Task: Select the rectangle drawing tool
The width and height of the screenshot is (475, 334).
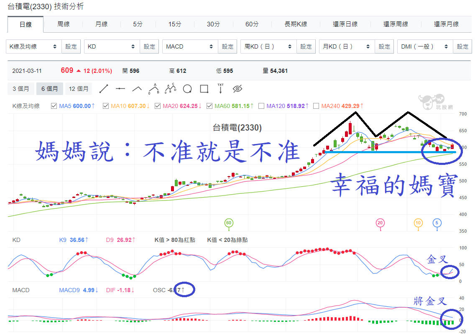Action: point(204,89)
